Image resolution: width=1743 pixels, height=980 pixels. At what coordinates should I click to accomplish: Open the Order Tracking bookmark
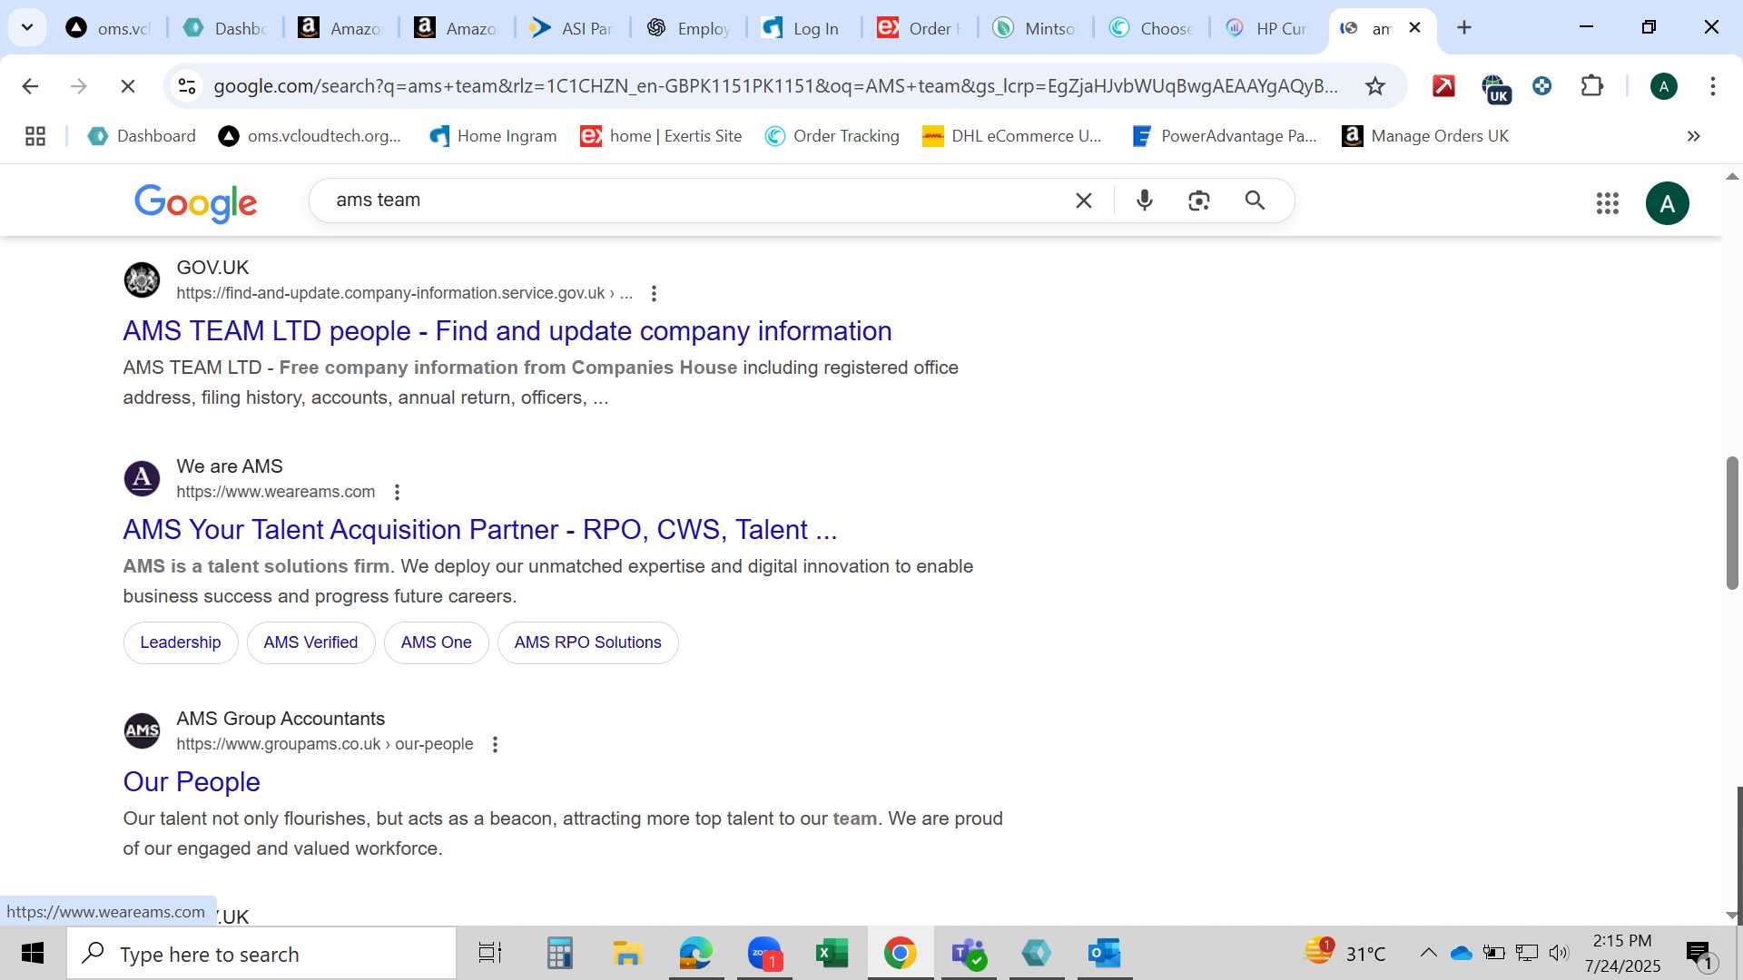(x=832, y=136)
